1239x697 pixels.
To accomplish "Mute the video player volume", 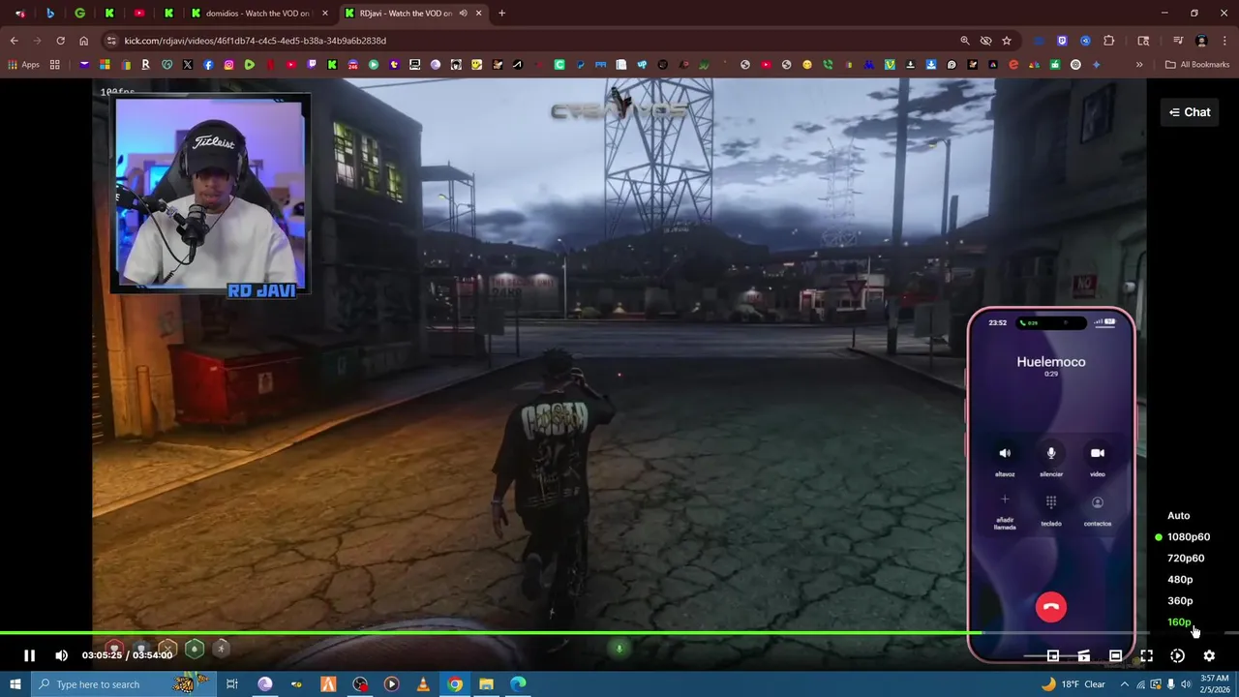I will (61, 655).
